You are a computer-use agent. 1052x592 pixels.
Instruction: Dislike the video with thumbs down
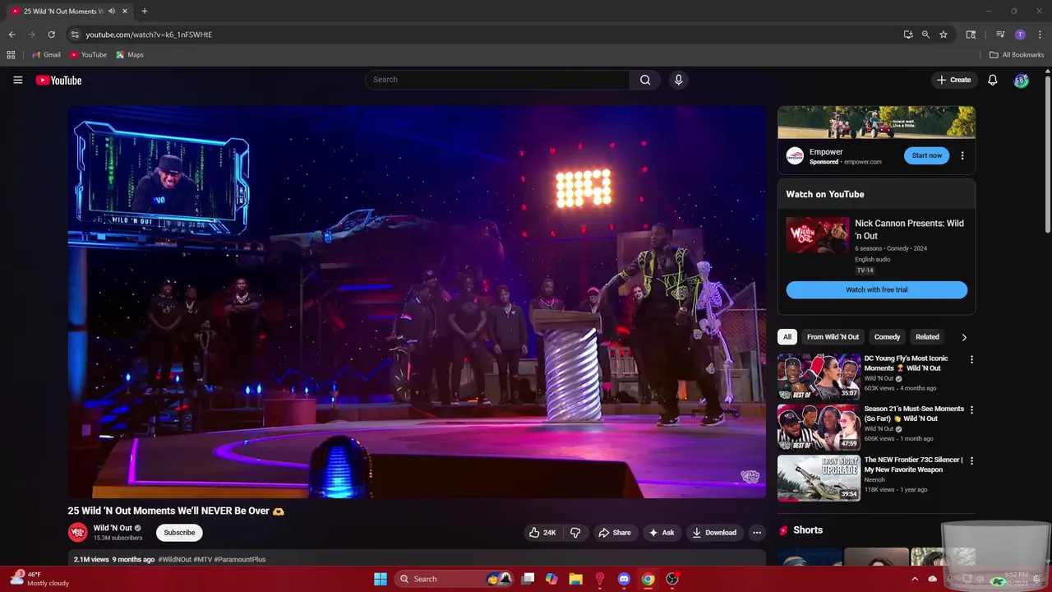(575, 532)
